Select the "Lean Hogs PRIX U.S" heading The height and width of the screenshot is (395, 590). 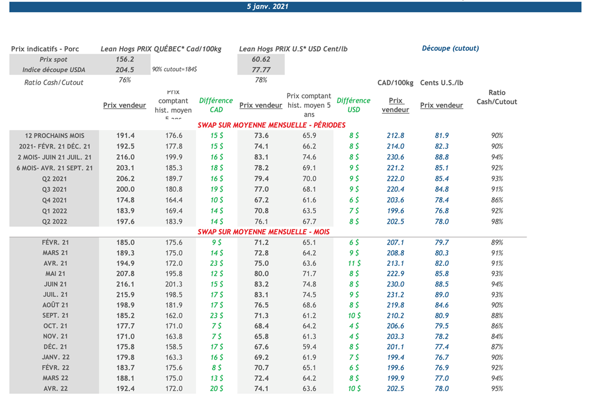pyautogui.click(x=293, y=49)
